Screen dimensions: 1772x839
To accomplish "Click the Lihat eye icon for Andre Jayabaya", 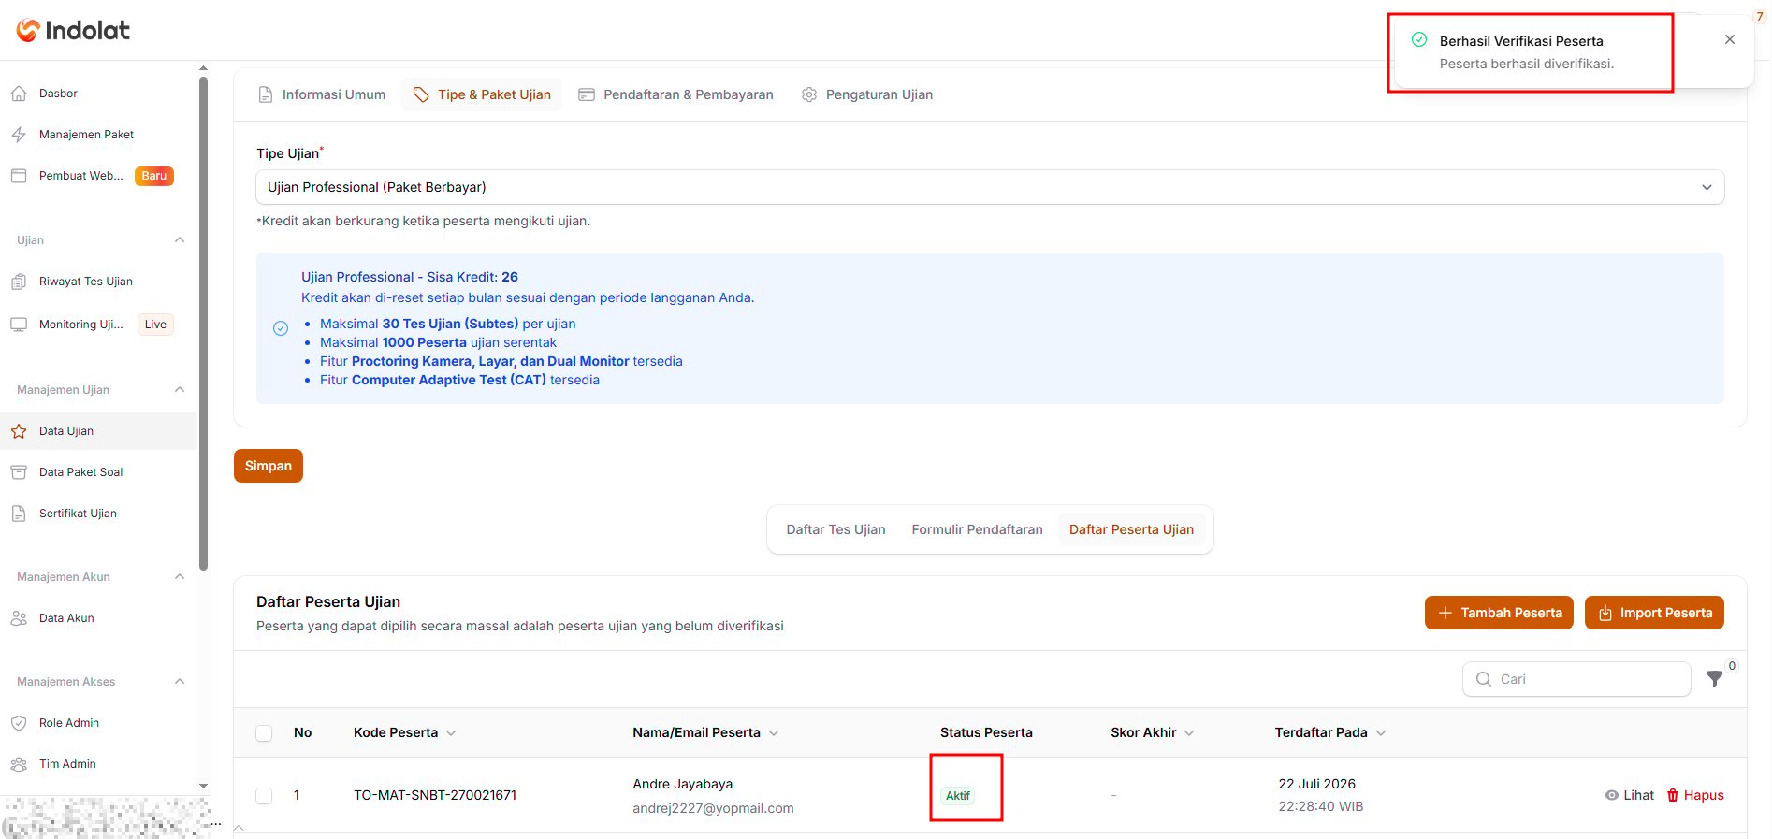I will (1612, 795).
